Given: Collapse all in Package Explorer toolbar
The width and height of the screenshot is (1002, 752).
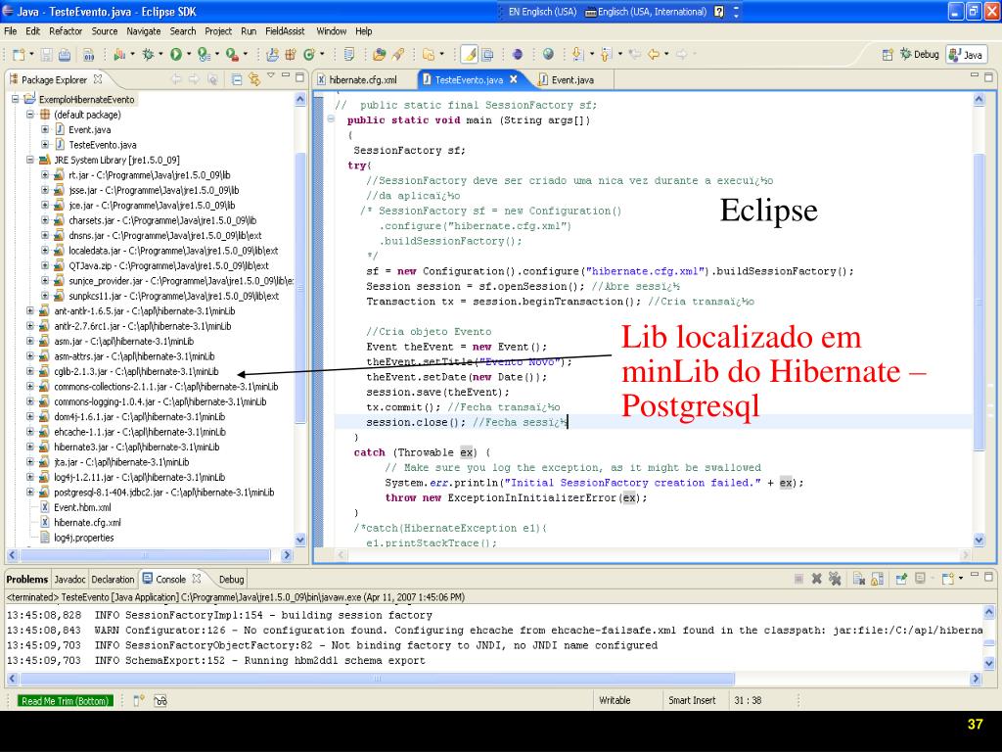Looking at the screenshot, I should pyautogui.click(x=237, y=79).
